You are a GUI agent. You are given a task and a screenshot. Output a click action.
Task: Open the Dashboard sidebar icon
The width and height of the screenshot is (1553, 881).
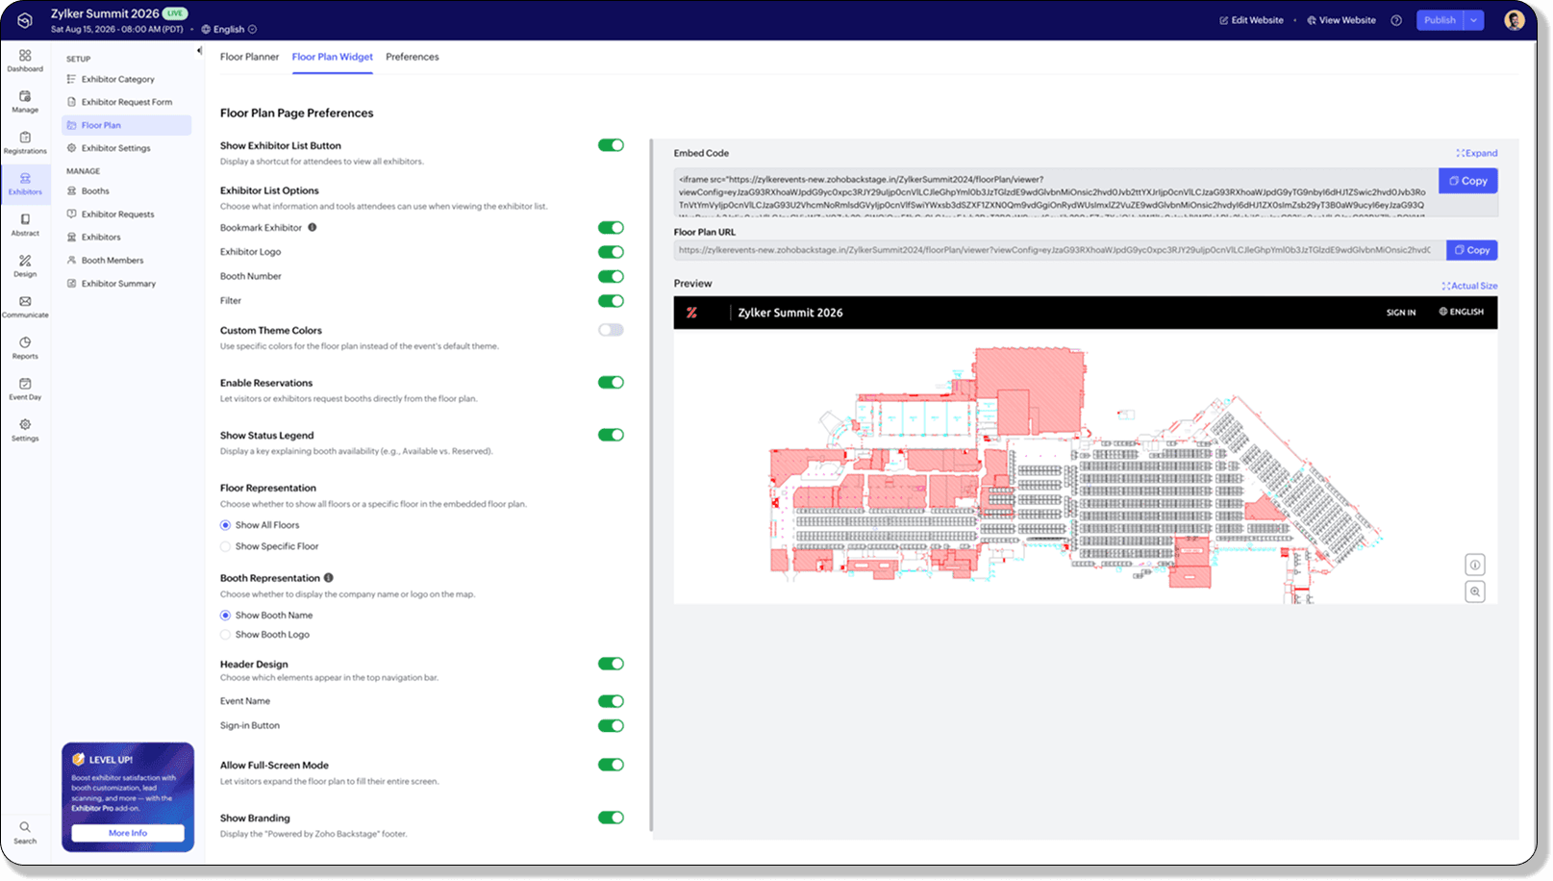point(25,61)
